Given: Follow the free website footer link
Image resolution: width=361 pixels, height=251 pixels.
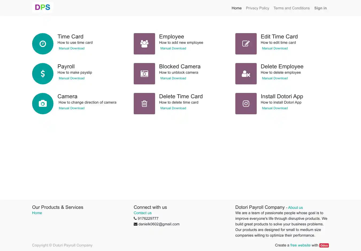Looking at the screenshot, I should click(x=300, y=245).
